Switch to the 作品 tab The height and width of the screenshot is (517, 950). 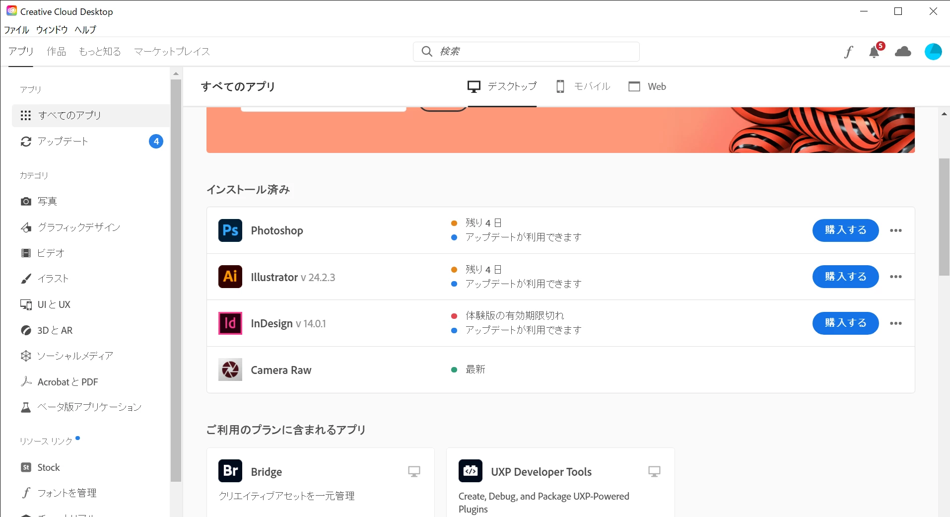click(57, 52)
